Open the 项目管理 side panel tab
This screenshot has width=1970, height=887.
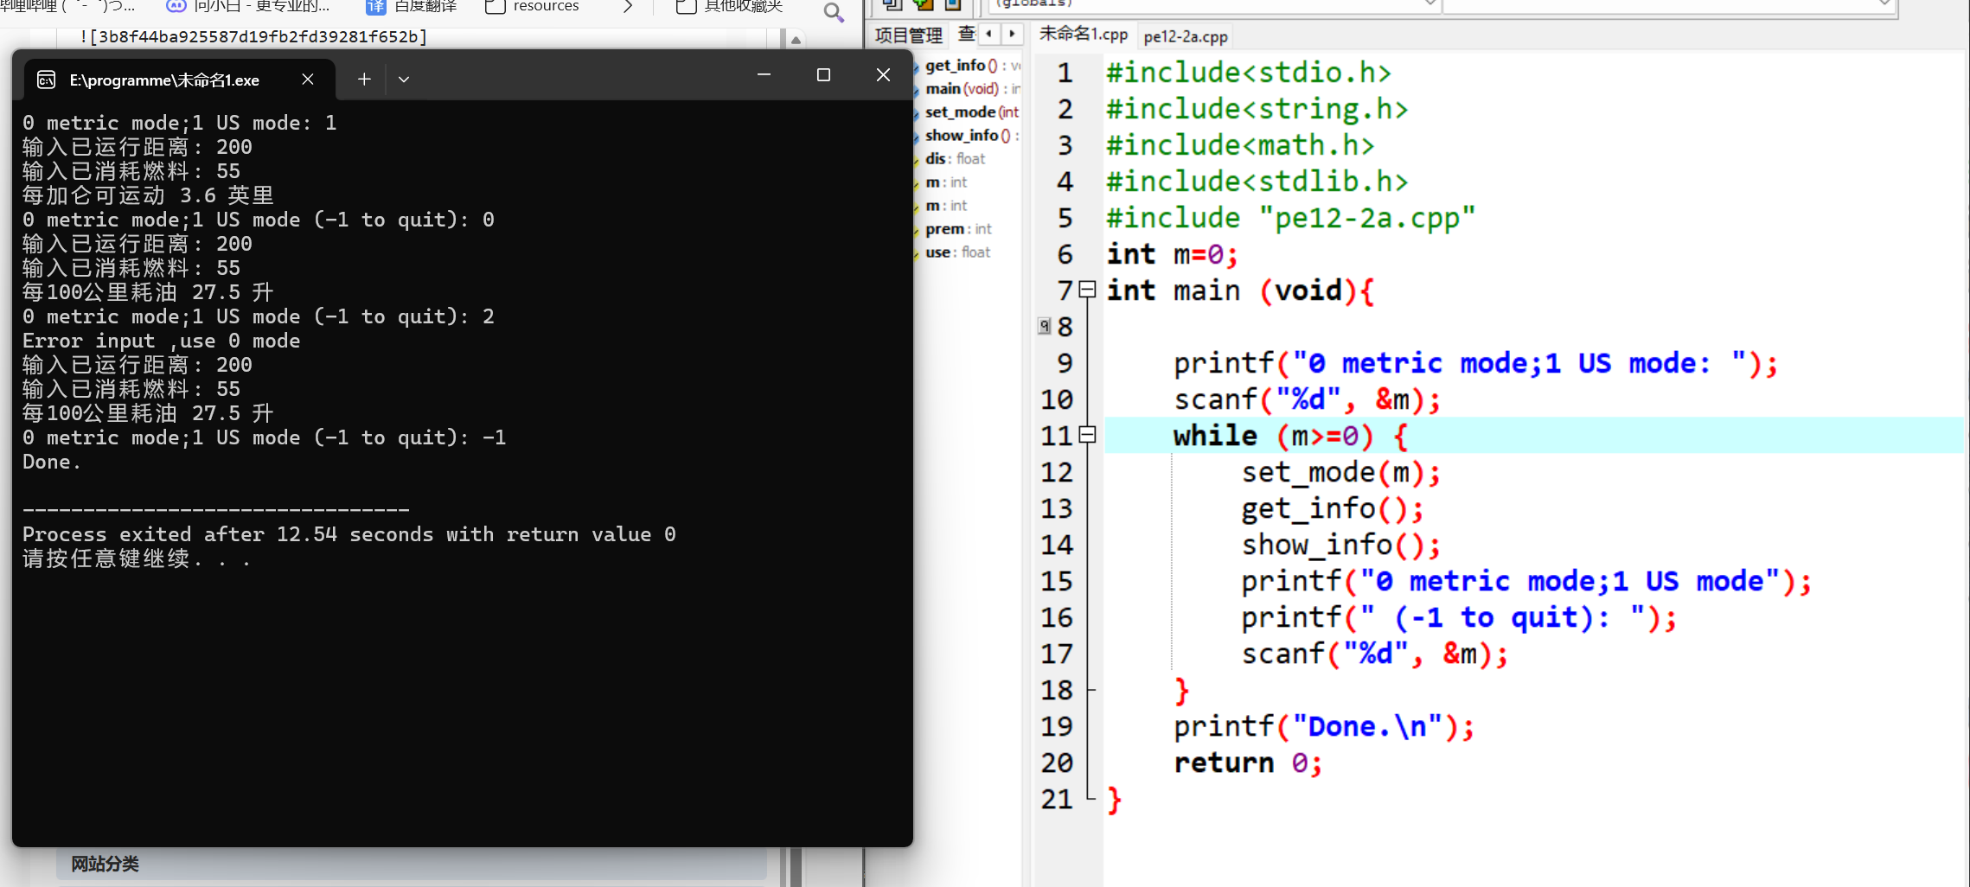tap(908, 35)
